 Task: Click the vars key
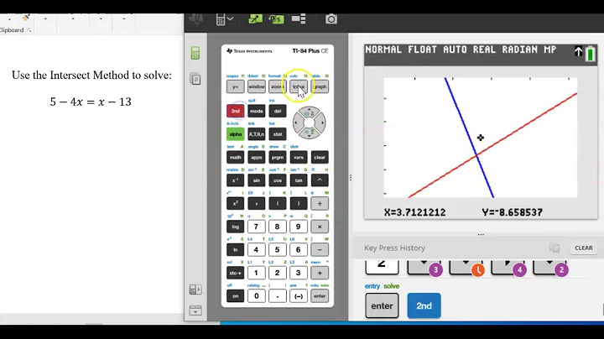pyautogui.click(x=299, y=157)
